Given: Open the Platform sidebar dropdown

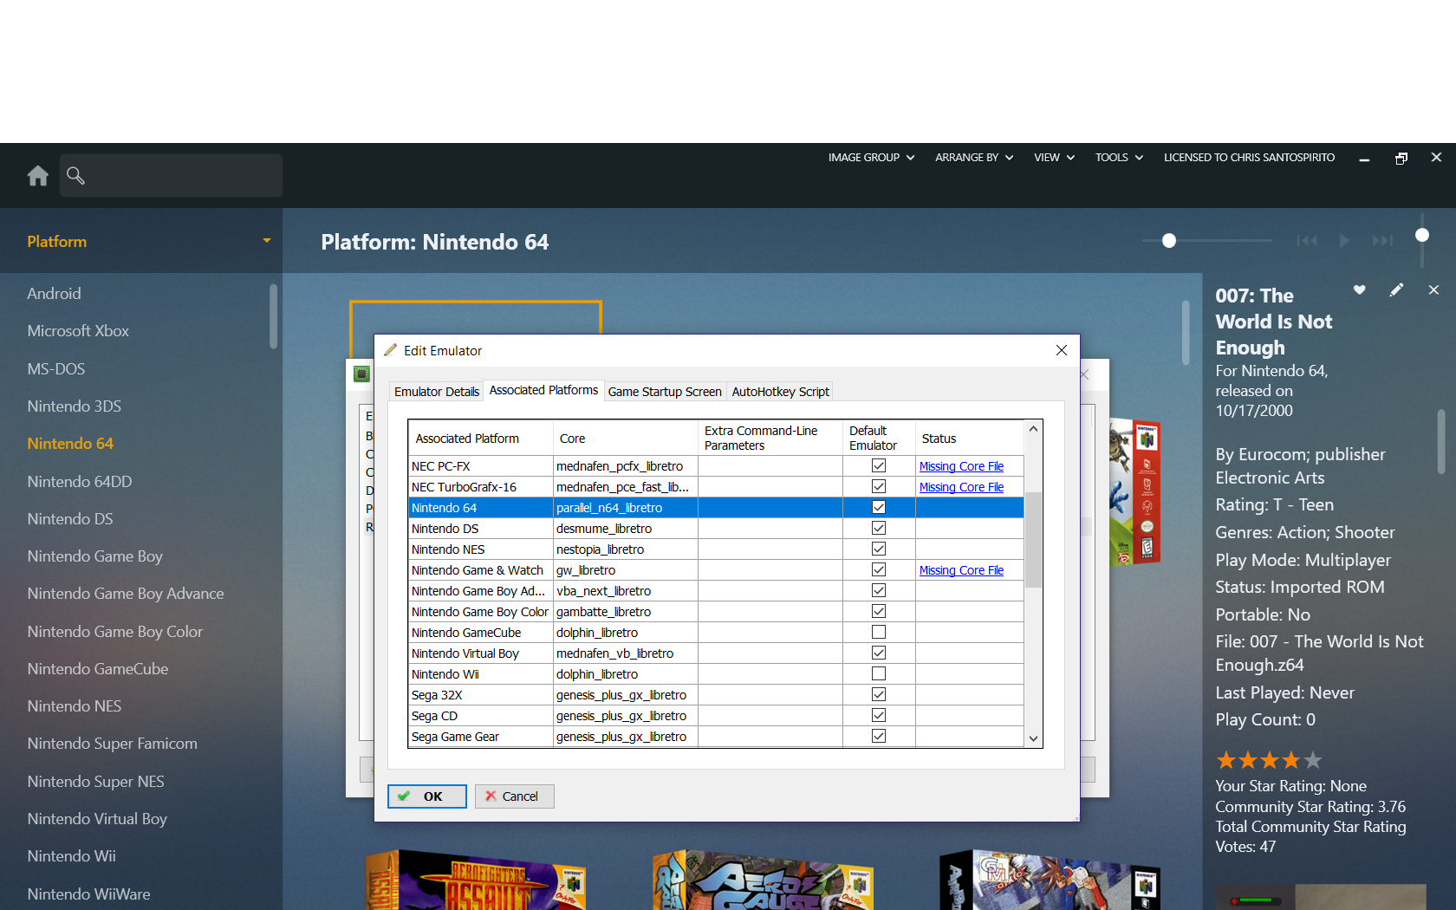Looking at the screenshot, I should point(267,241).
